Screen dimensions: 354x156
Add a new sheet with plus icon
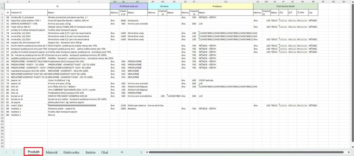122,152
